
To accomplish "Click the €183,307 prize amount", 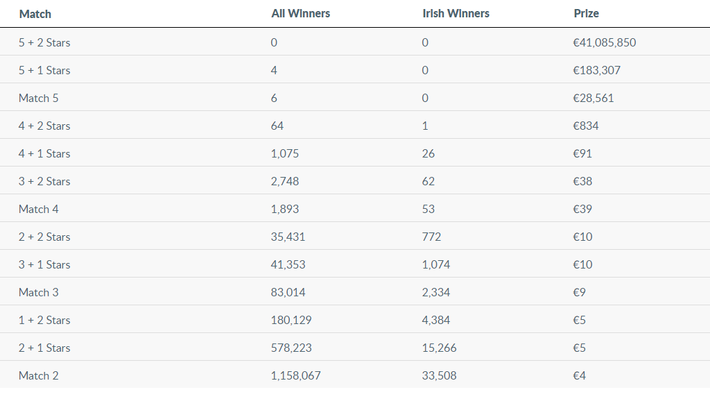I will pos(597,70).
